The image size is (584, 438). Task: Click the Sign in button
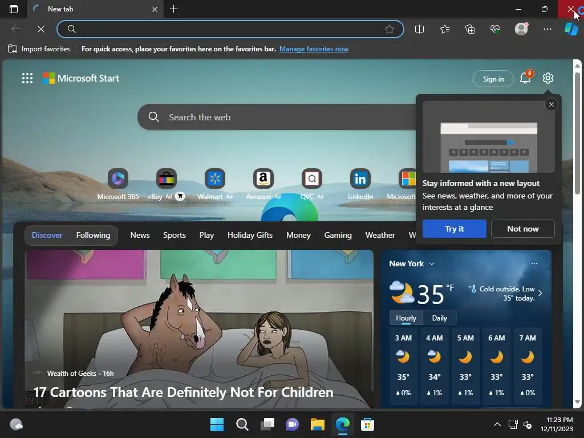[493, 79]
